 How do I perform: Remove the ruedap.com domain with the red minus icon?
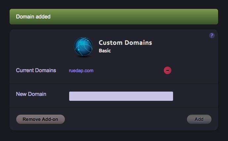[x=167, y=70]
